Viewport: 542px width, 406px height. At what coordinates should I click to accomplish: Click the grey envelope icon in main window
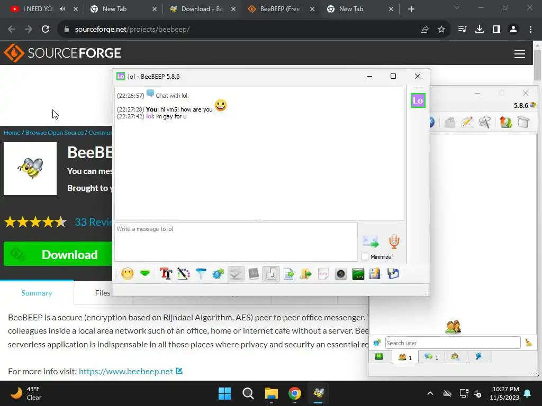point(450,122)
